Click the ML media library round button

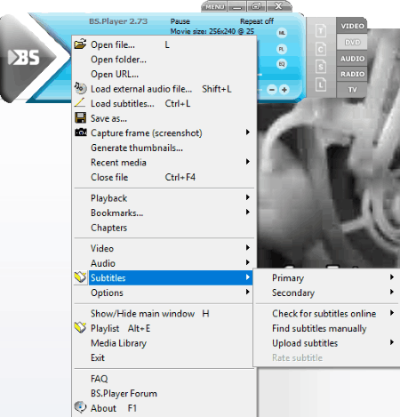coord(282,33)
